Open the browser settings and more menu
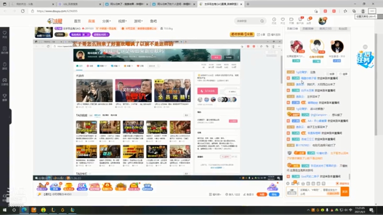This screenshot has height=215, width=383. click(x=372, y=11)
